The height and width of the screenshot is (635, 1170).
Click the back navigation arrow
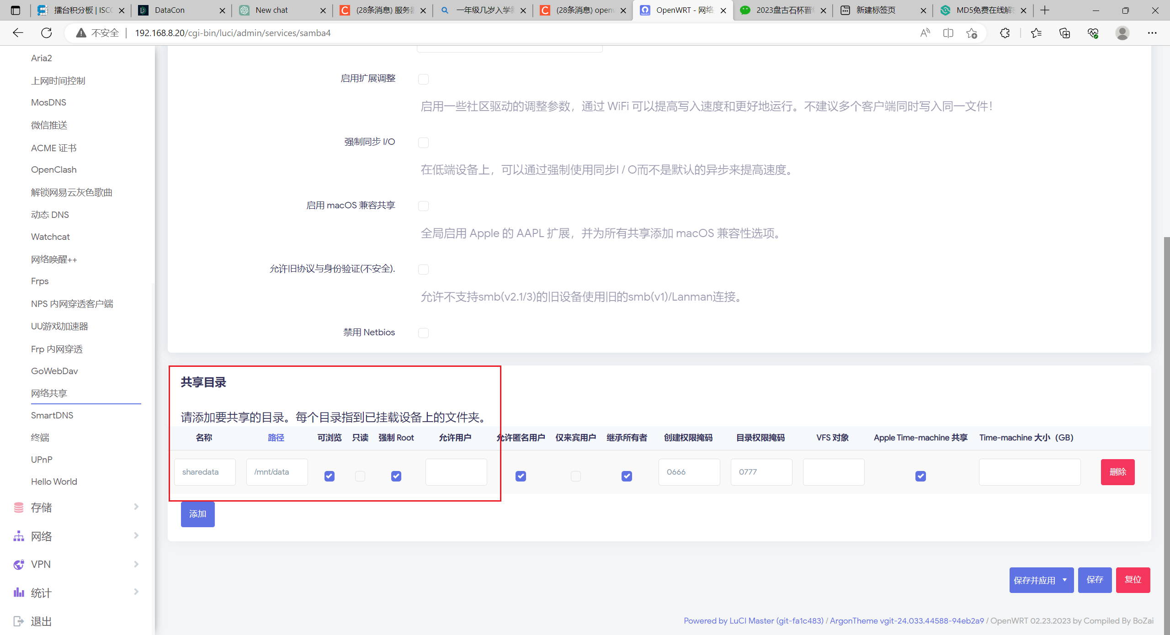(18, 33)
